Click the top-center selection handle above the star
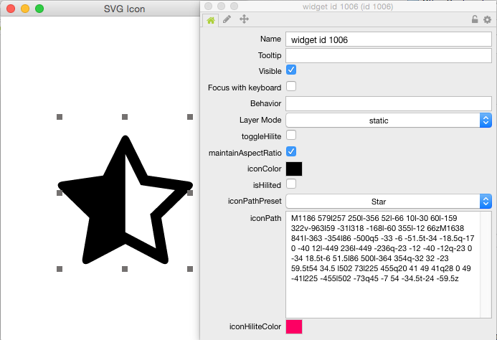497x340 pixels. click(125, 117)
